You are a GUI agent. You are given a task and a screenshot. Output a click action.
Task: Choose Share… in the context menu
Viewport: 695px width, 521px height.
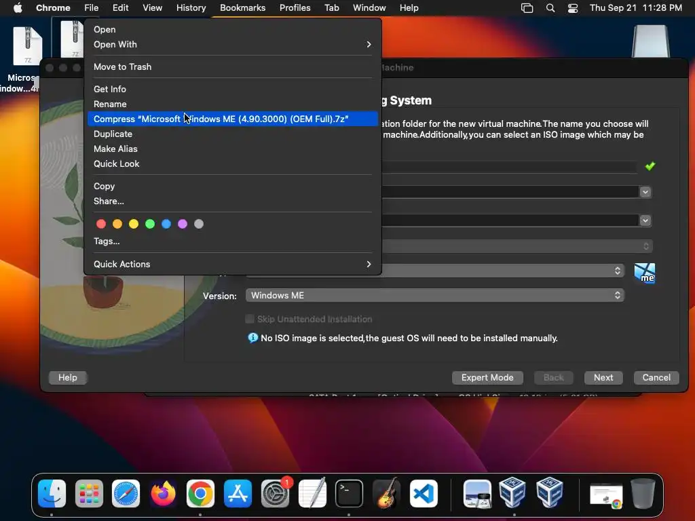[233, 201]
